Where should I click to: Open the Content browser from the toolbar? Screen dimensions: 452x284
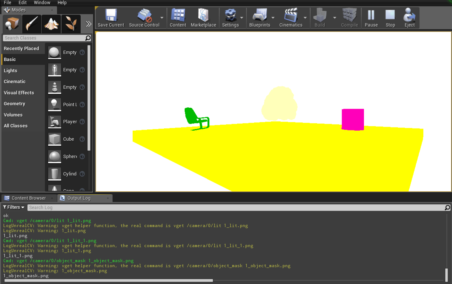click(x=178, y=18)
